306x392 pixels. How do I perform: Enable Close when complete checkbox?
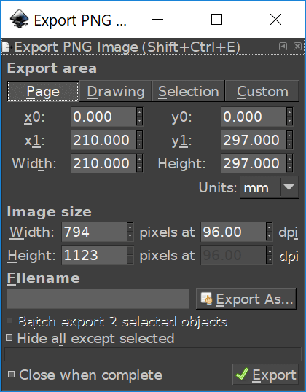pyautogui.click(x=11, y=375)
